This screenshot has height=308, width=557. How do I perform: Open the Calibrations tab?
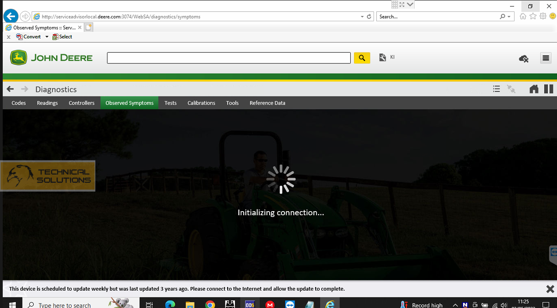201,103
